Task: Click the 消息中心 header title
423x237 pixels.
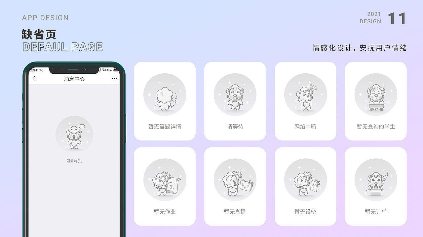Action: click(x=74, y=79)
